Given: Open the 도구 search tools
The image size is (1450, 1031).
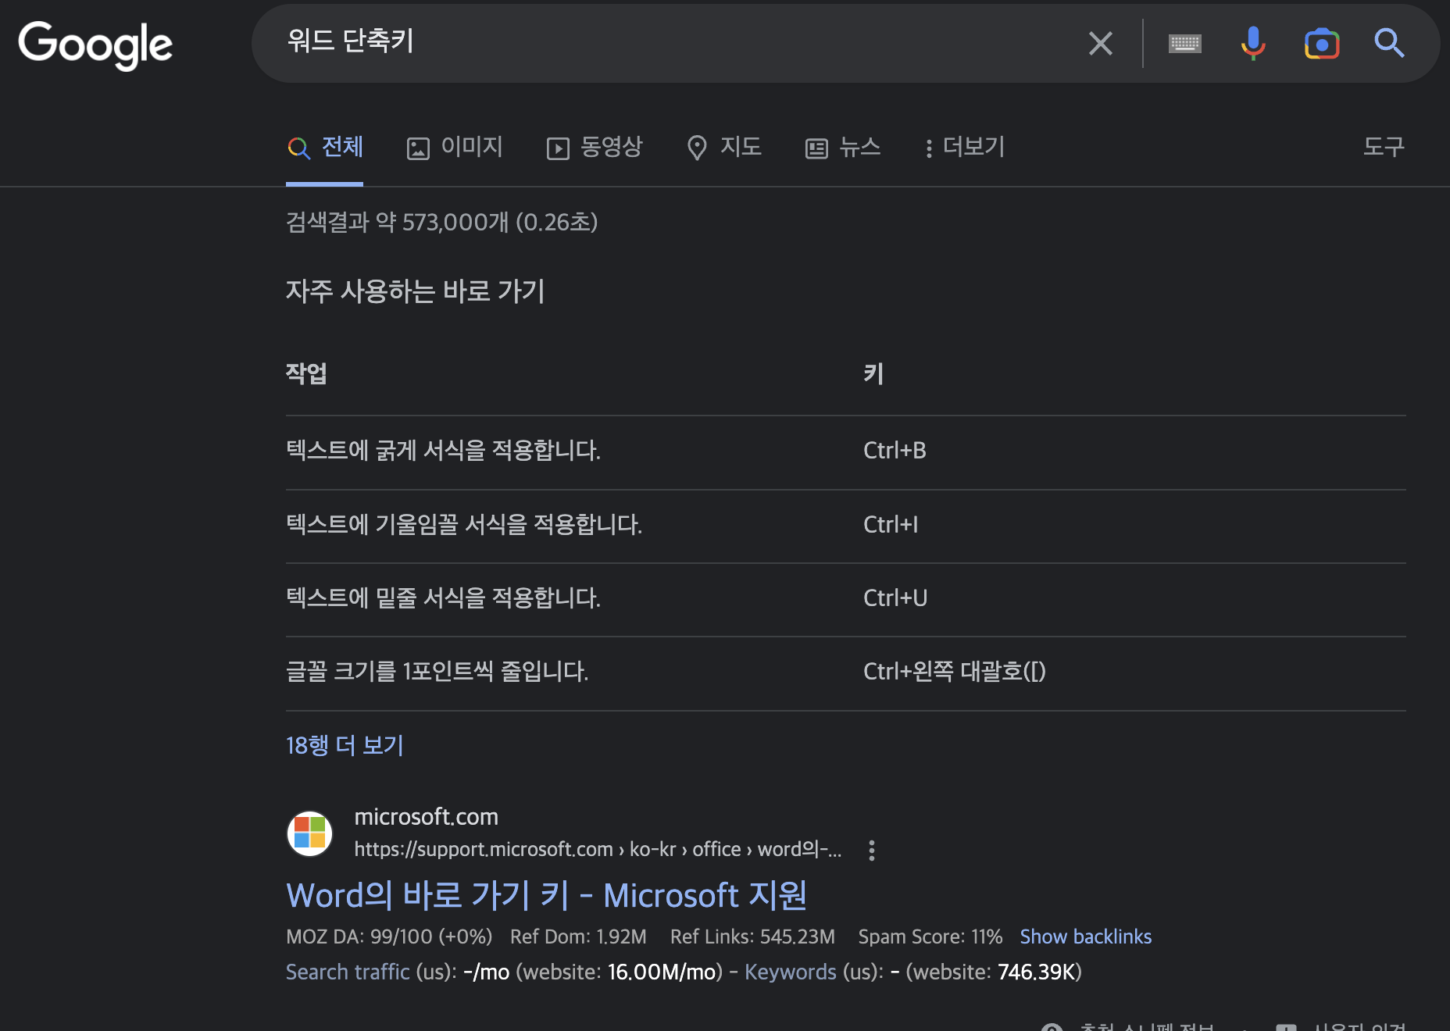Looking at the screenshot, I should pos(1383,148).
